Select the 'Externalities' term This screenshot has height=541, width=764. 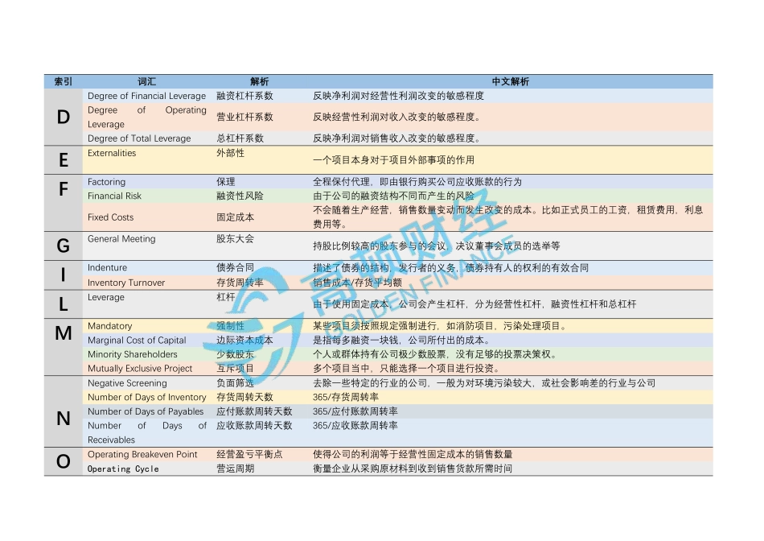pos(112,153)
